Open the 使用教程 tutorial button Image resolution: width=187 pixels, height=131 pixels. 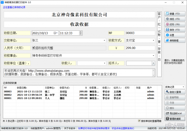coord(175,40)
